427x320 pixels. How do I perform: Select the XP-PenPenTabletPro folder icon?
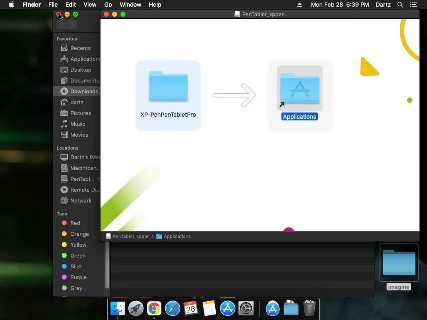click(168, 86)
